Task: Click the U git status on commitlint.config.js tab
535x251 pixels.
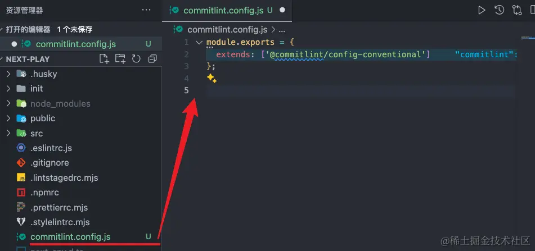Action: coord(270,10)
